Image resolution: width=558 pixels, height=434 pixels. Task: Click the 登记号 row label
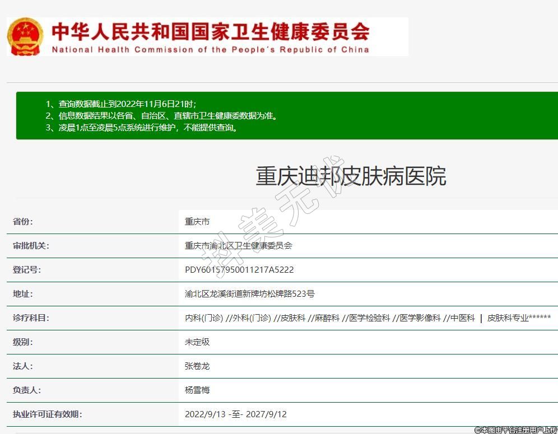[x=27, y=270]
